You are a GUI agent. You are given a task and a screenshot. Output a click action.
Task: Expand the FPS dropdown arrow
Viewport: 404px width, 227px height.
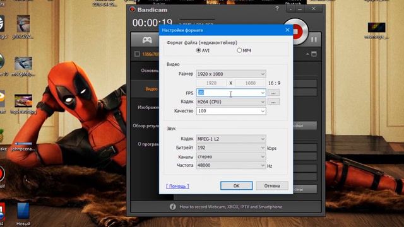point(263,93)
